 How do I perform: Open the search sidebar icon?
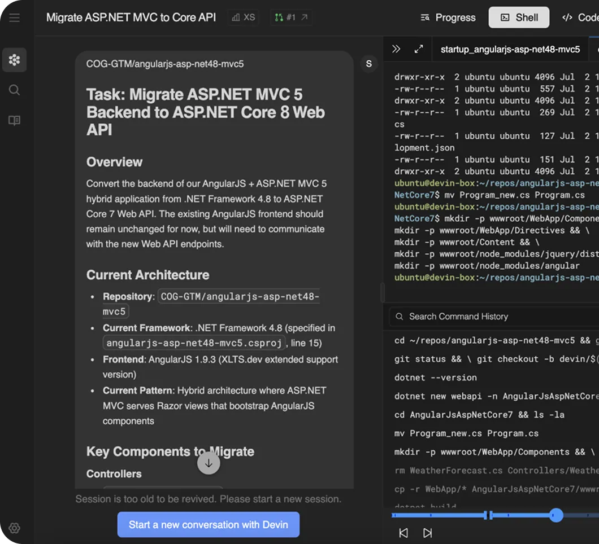(15, 90)
